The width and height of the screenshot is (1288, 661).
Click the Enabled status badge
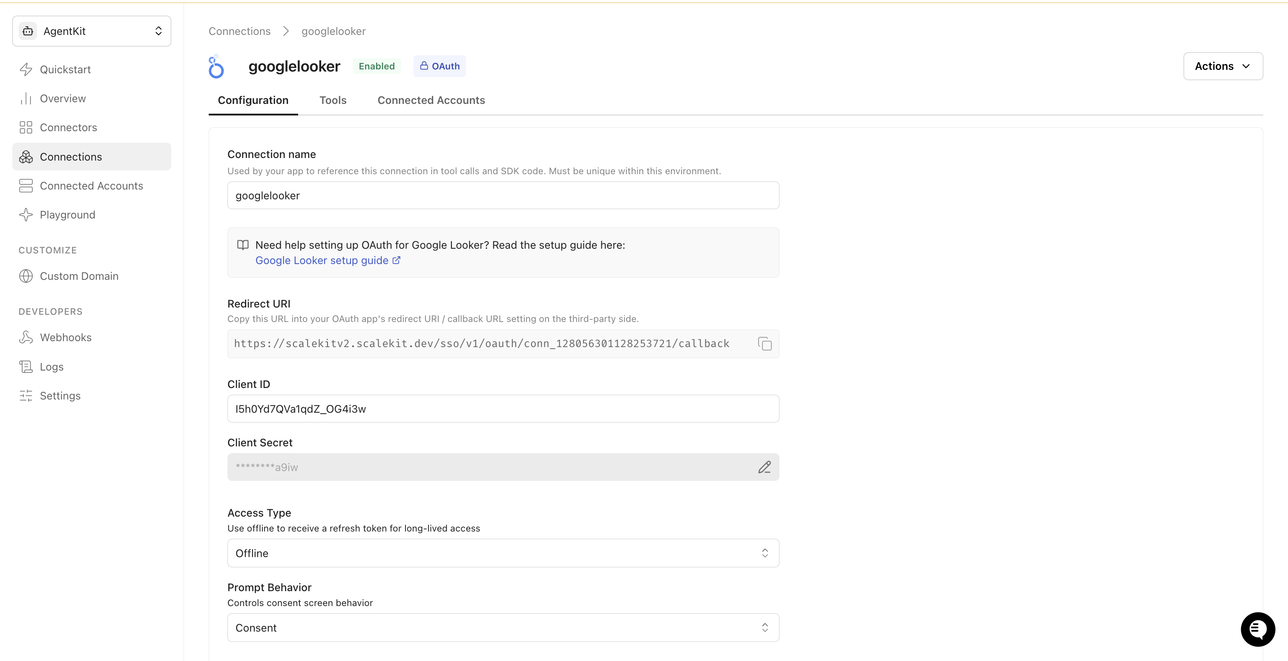tap(377, 66)
